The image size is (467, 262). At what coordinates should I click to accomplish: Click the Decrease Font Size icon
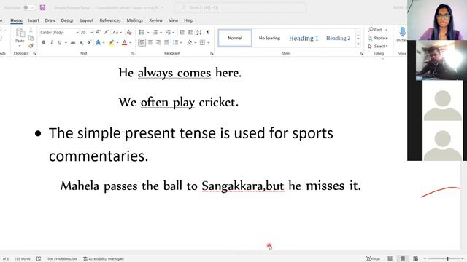[x=107, y=32]
